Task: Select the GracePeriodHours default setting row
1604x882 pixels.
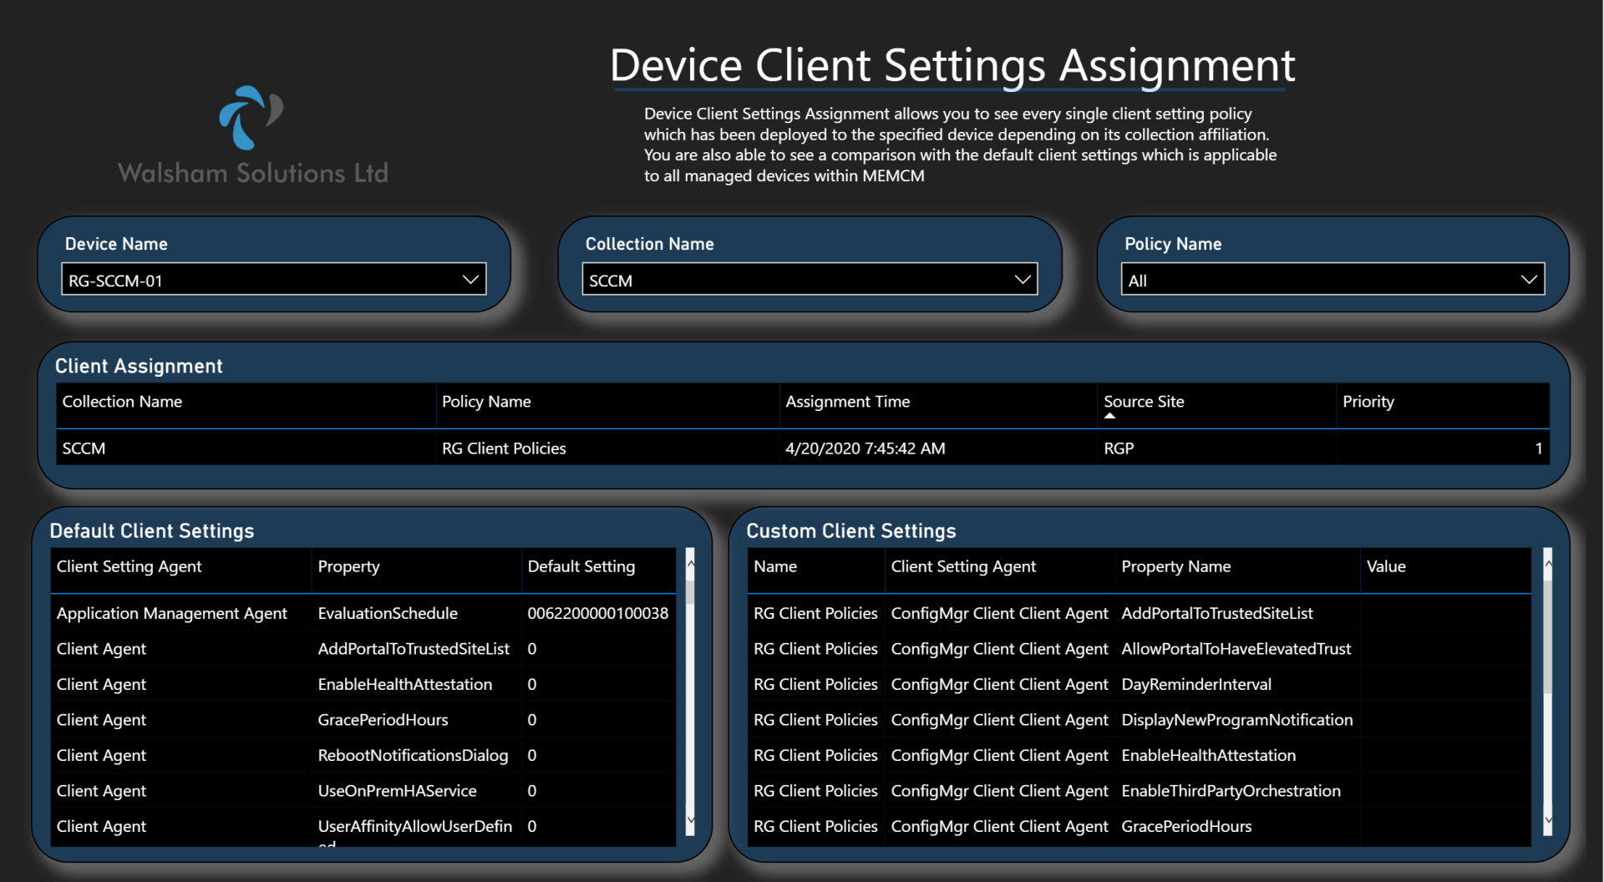Action: pyautogui.click(x=363, y=720)
